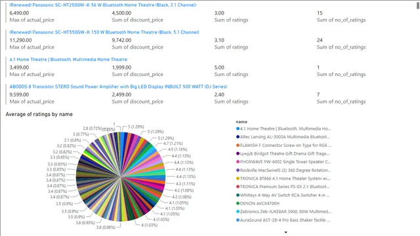Click the 3 (0.77%) pie data label
The height and width of the screenshot is (236, 420).
[81, 134]
